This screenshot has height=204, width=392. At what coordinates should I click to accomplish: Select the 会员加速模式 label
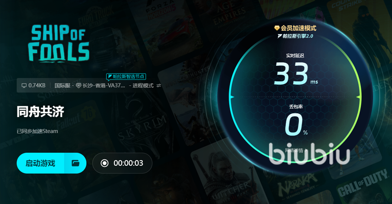pos(298,28)
